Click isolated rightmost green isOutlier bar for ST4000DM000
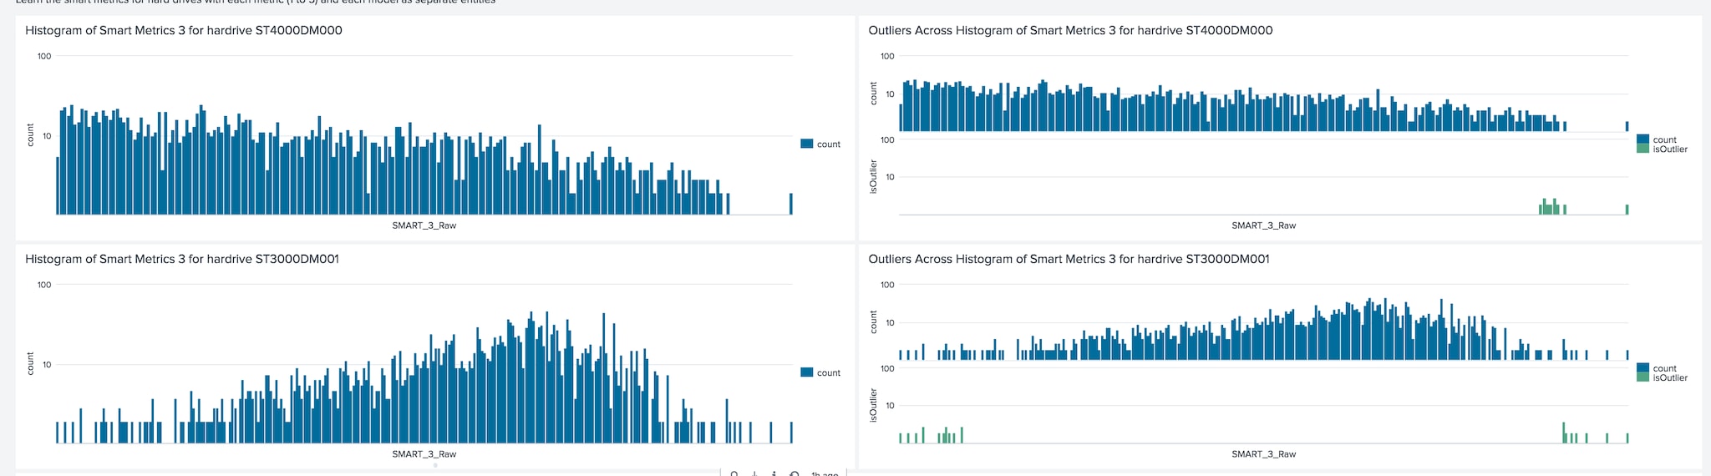 point(1627,210)
